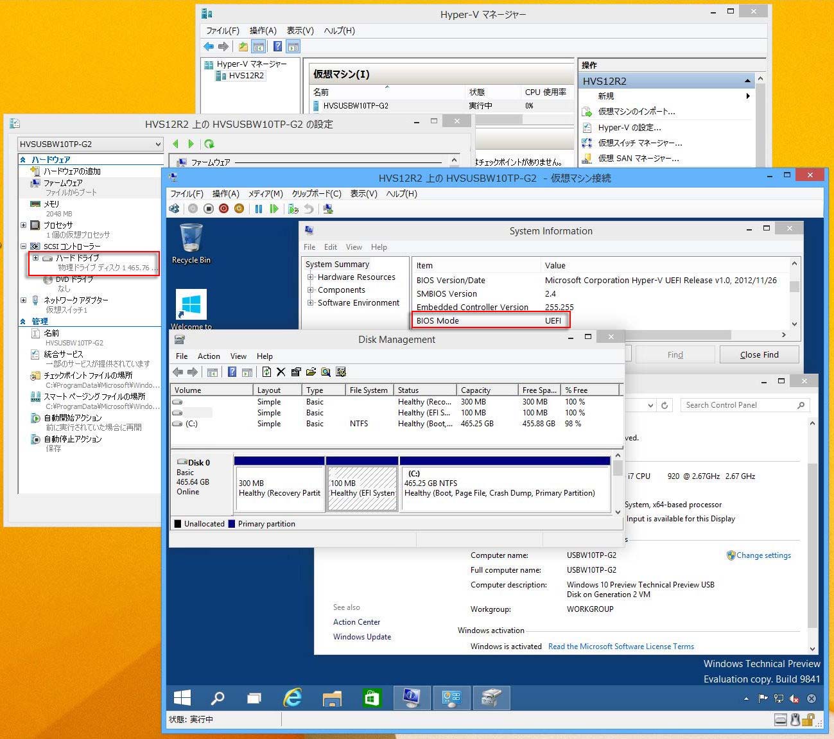Expand the ハード ドライブ node
This screenshot has width=834, height=739.
[x=35, y=257]
